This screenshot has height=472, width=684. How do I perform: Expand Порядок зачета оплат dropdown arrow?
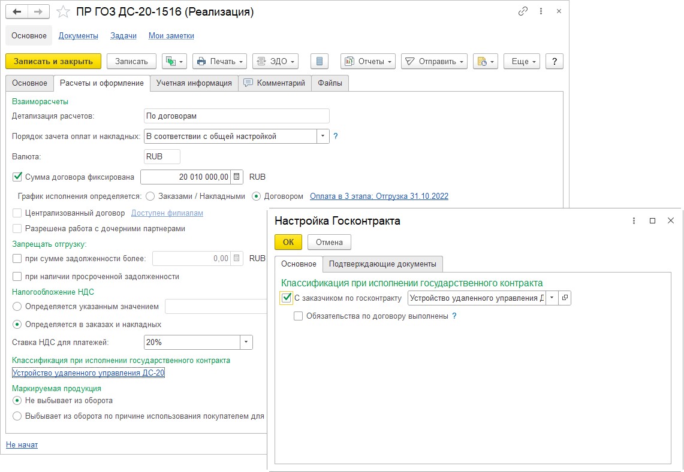coord(323,136)
